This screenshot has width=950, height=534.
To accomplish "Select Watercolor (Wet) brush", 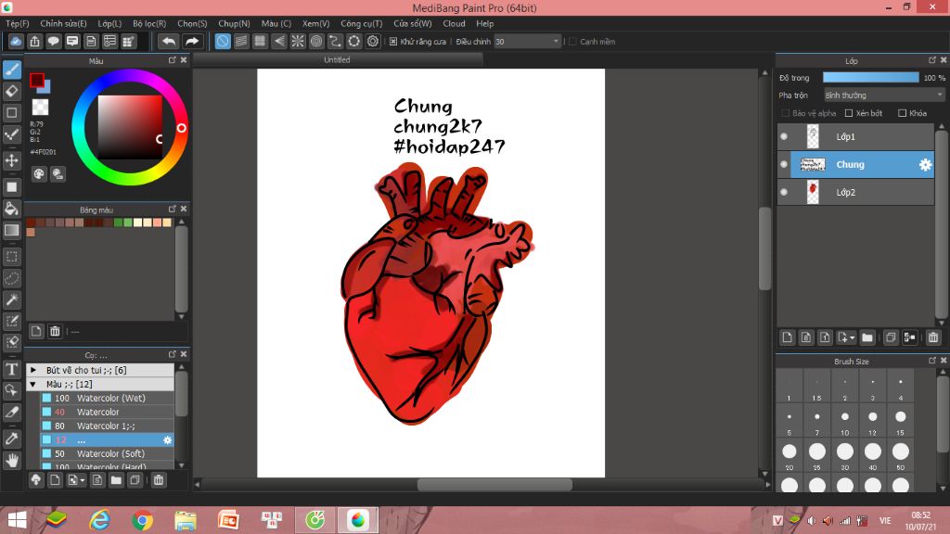I will point(108,399).
